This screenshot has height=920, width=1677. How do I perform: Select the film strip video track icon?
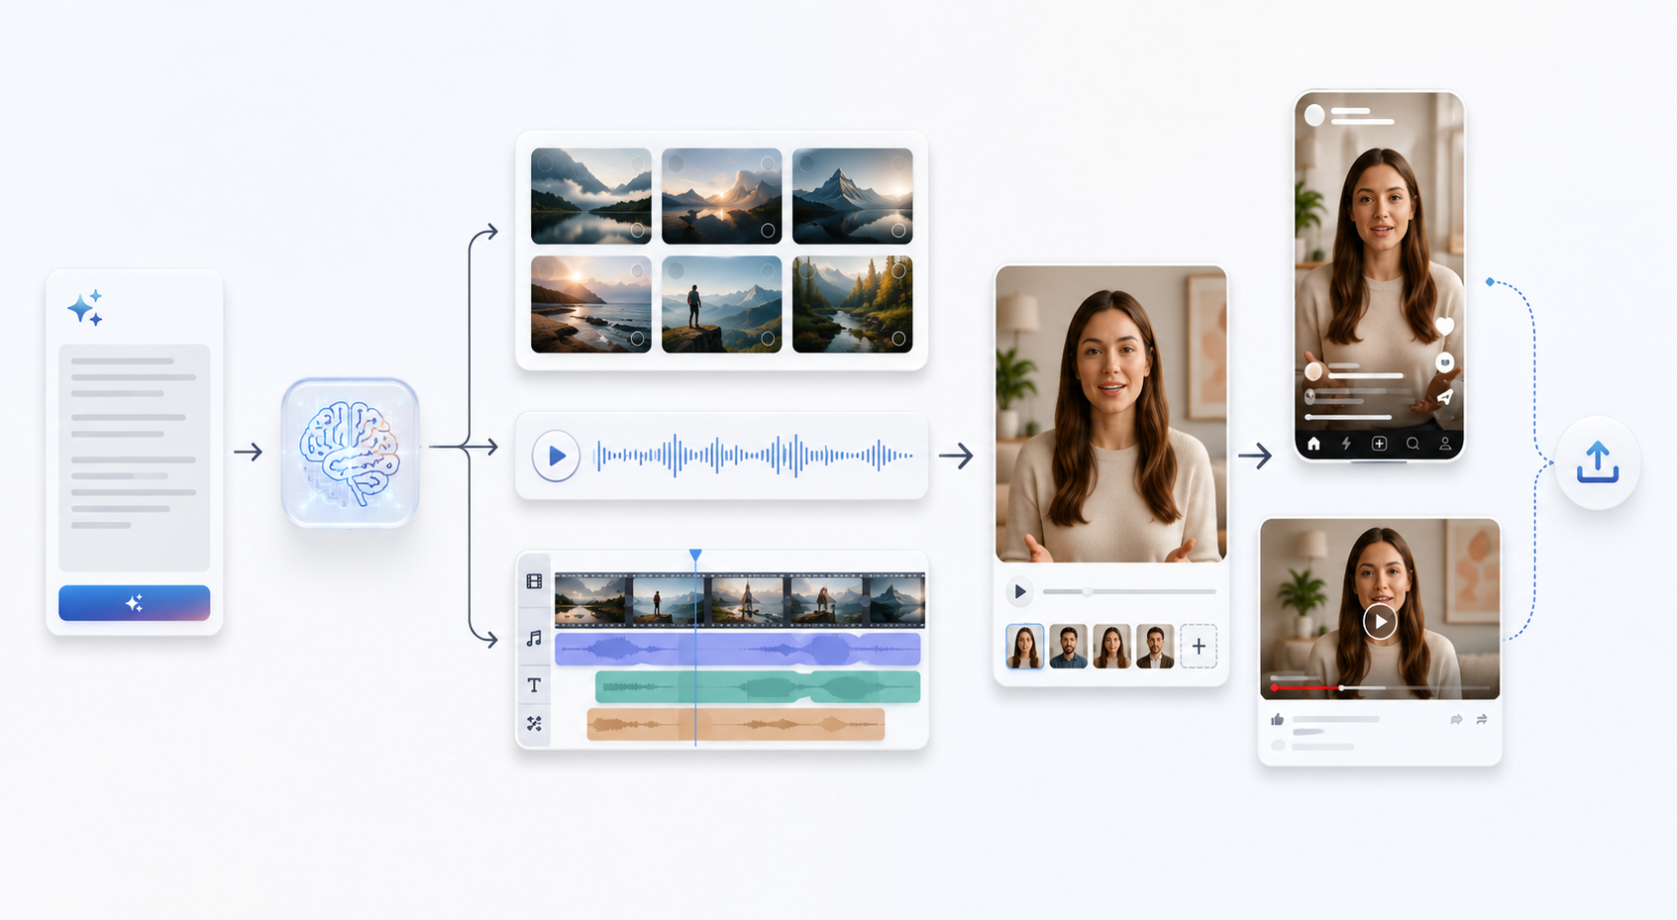[x=534, y=581]
